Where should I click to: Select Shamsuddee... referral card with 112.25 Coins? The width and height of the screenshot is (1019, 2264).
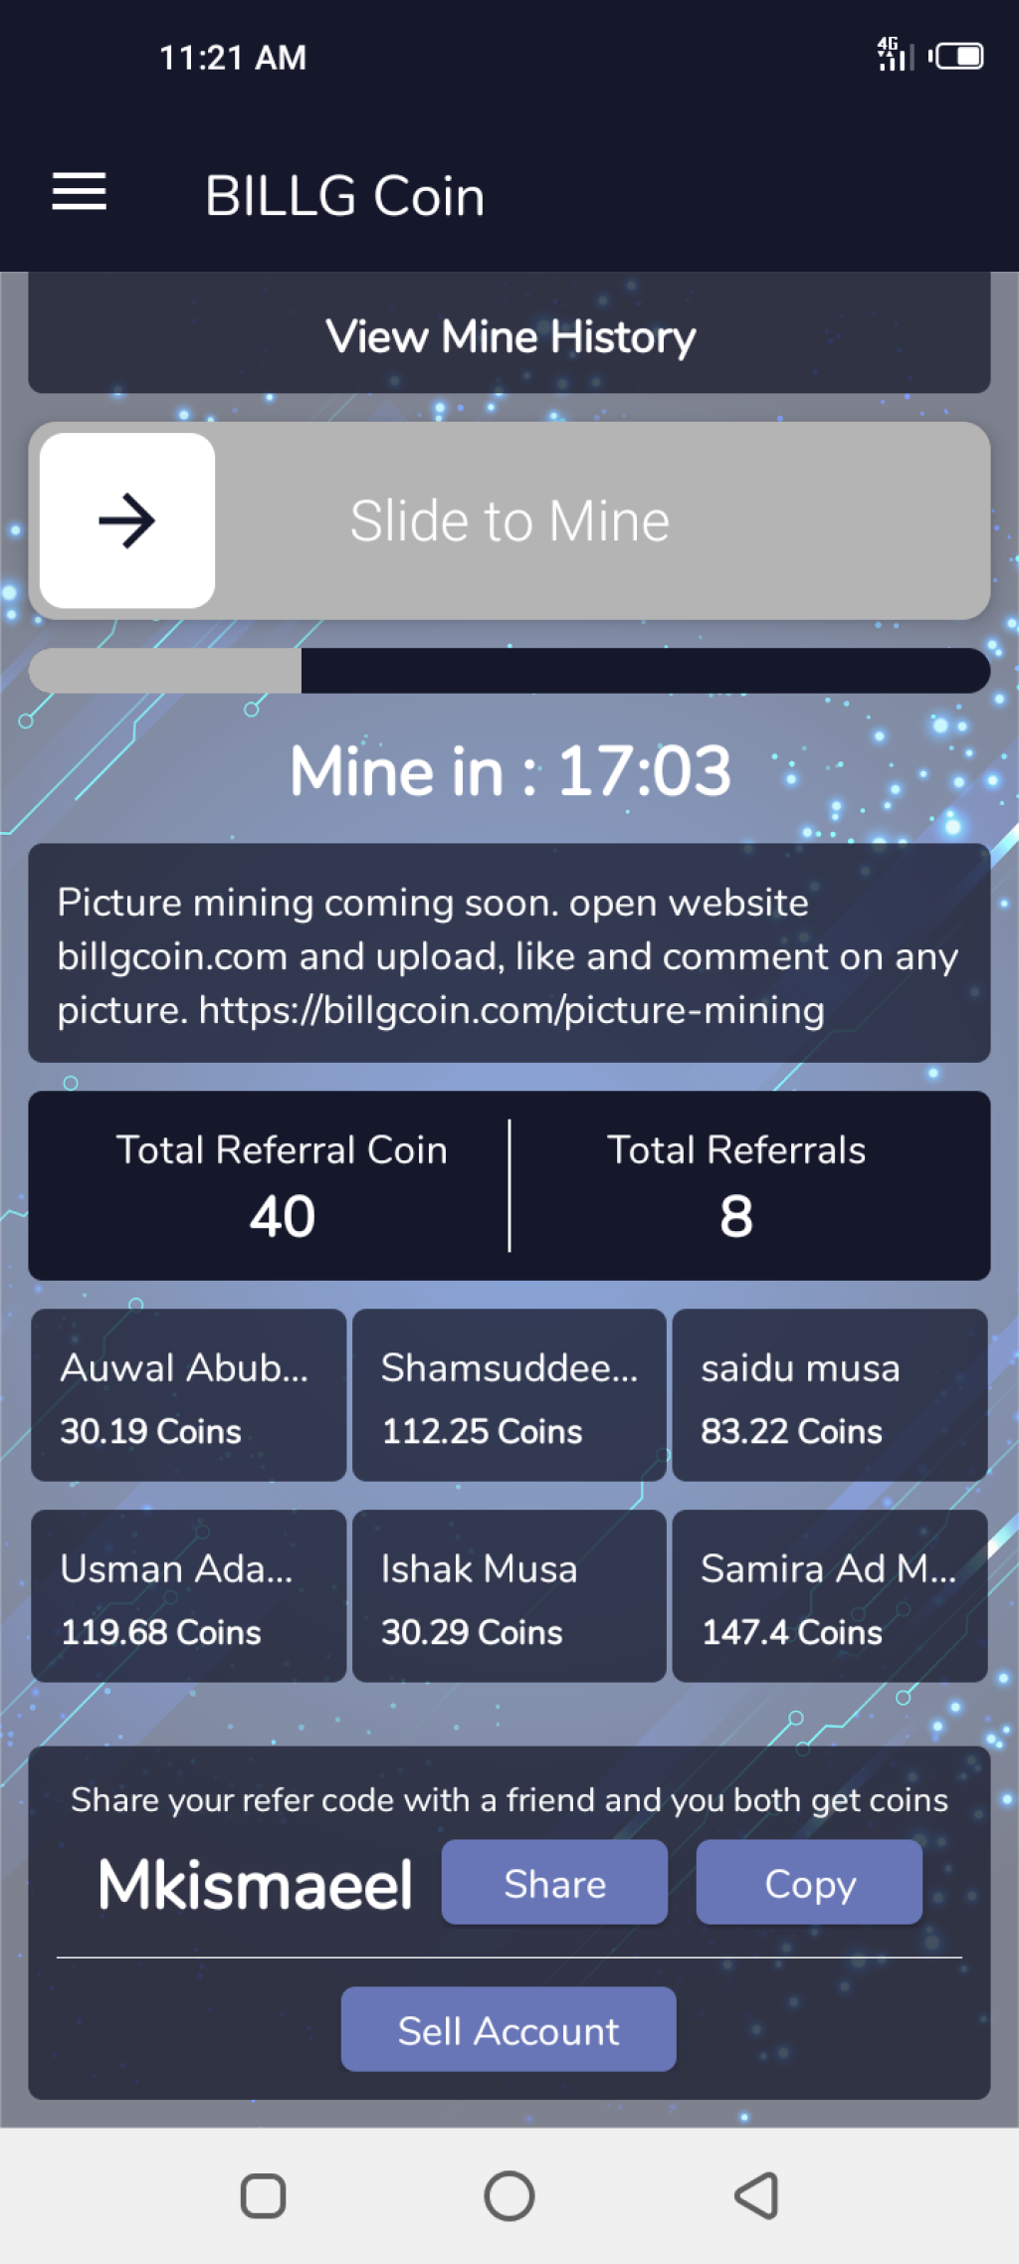tap(509, 1395)
